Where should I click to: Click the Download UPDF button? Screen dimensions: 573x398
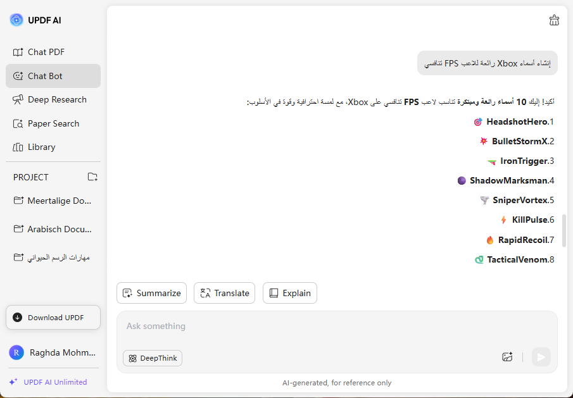53,318
